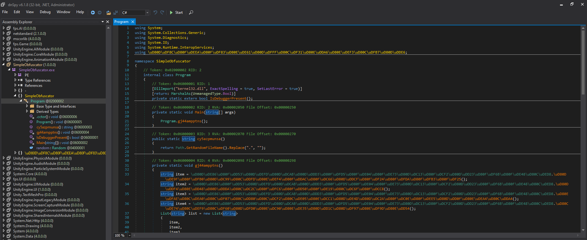Click the Open file folder icon

[x=109, y=13]
